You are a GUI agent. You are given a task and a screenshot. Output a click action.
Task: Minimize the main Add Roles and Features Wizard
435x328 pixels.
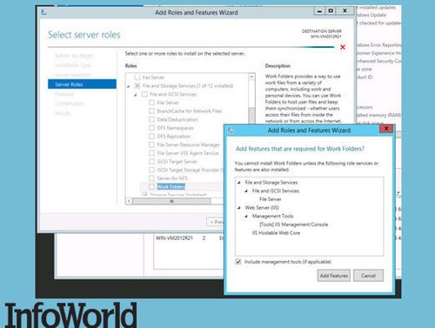coord(319,11)
